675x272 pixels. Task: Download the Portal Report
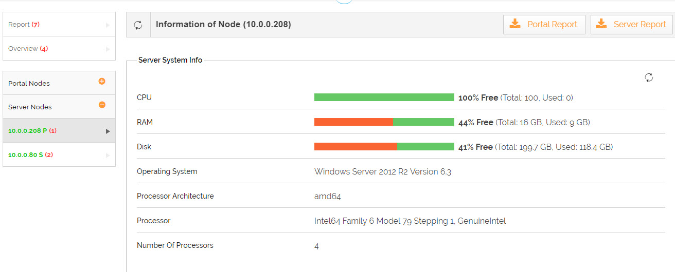pos(544,24)
